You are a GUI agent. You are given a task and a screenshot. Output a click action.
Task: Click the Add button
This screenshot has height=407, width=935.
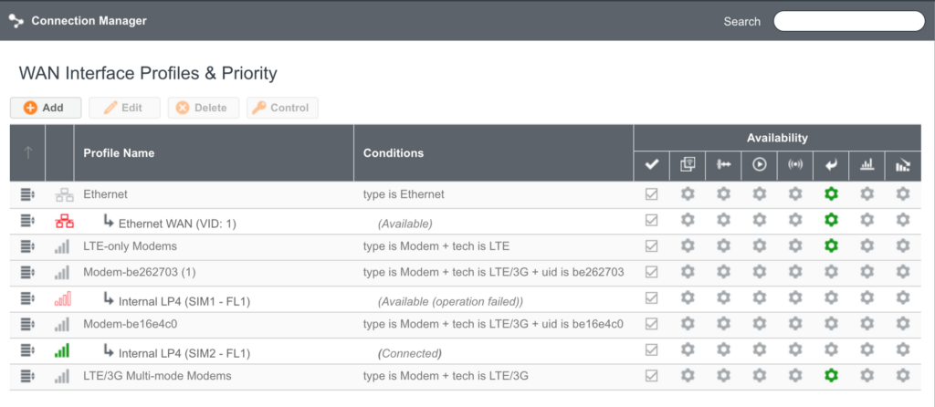(46, 108)
